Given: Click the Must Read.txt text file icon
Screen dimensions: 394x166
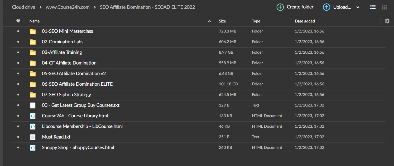Looking at the screenshot, I should coord(33,137).
